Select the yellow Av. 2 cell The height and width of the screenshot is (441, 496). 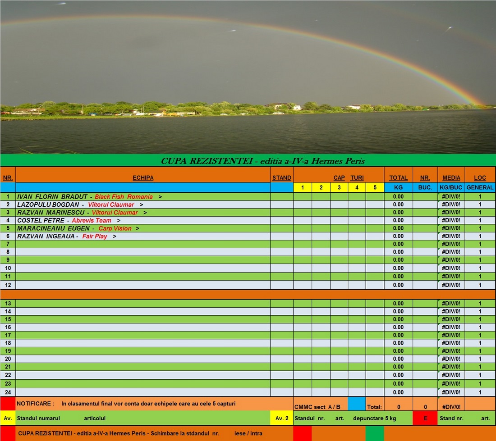coord(282,418)
